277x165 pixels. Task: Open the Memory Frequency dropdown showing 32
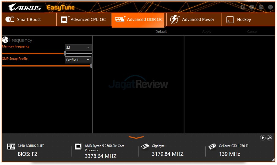click(78, 48)
